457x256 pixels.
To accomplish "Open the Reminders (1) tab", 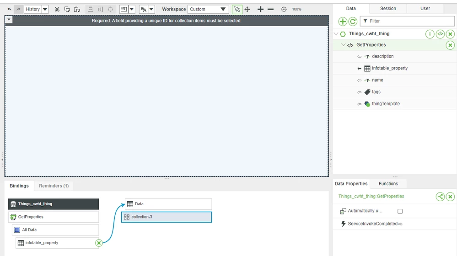I will 54,186.
